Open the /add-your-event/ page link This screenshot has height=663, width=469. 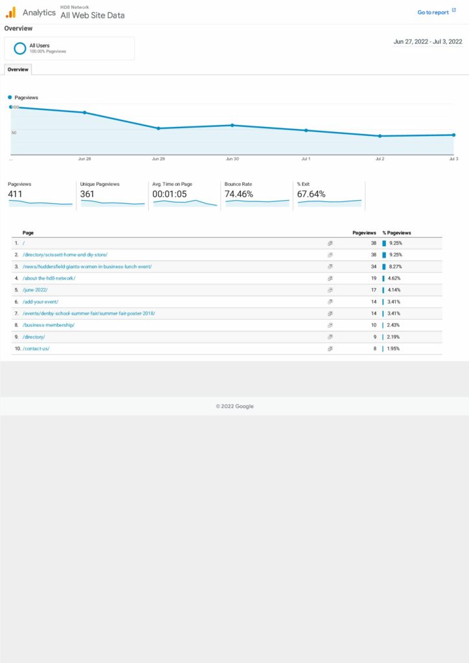[x=41, y=302]
